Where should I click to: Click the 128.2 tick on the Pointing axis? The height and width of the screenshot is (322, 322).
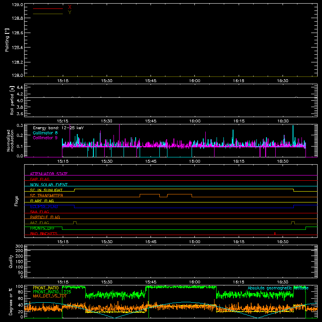17,62
